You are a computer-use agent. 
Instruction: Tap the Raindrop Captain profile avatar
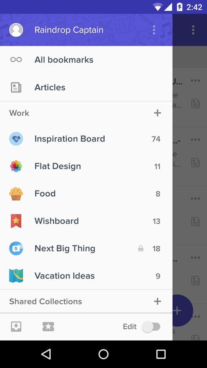click(x=16, y=30)
